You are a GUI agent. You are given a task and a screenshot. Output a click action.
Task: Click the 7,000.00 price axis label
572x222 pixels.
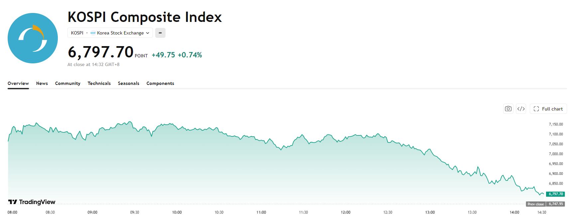[x=556, y=154]
